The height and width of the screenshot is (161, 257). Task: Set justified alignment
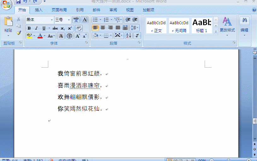pos(118,28)
